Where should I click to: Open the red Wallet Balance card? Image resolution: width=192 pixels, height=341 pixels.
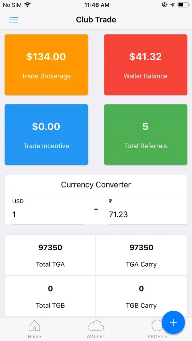pos(146,64)
